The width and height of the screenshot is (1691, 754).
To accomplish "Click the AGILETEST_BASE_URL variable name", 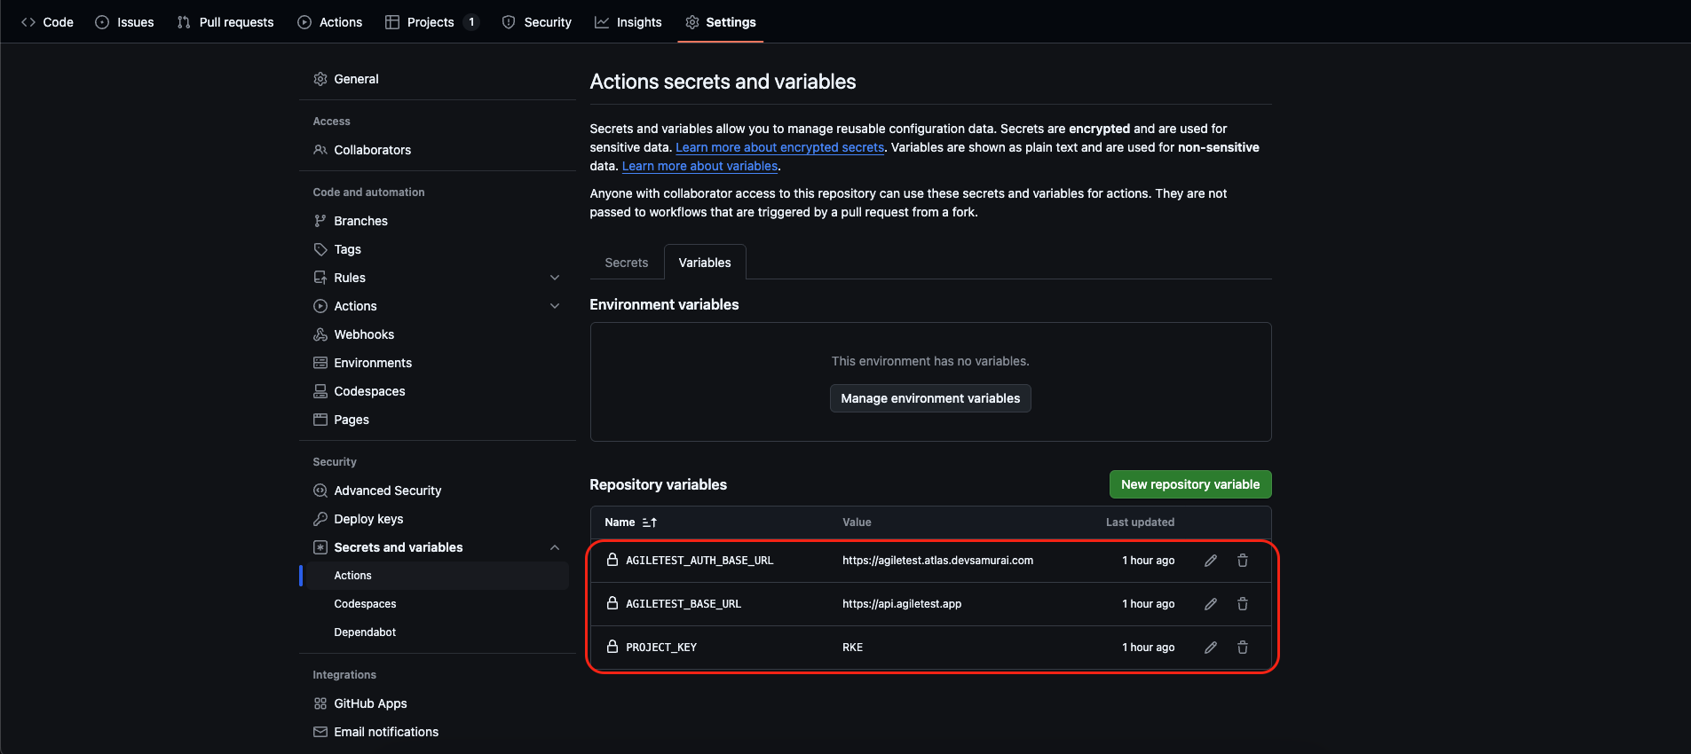I will click(684, 604).
